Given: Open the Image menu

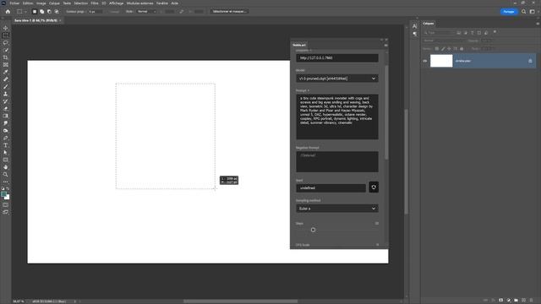Looking at the screenshot, I should point(41,3).
